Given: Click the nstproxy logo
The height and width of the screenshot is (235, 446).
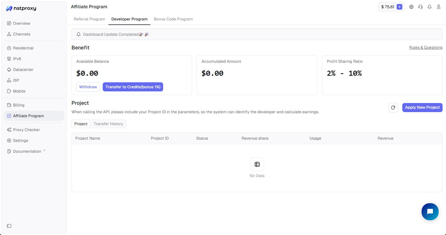Looking at the screenshot, I should coord(21,9).
